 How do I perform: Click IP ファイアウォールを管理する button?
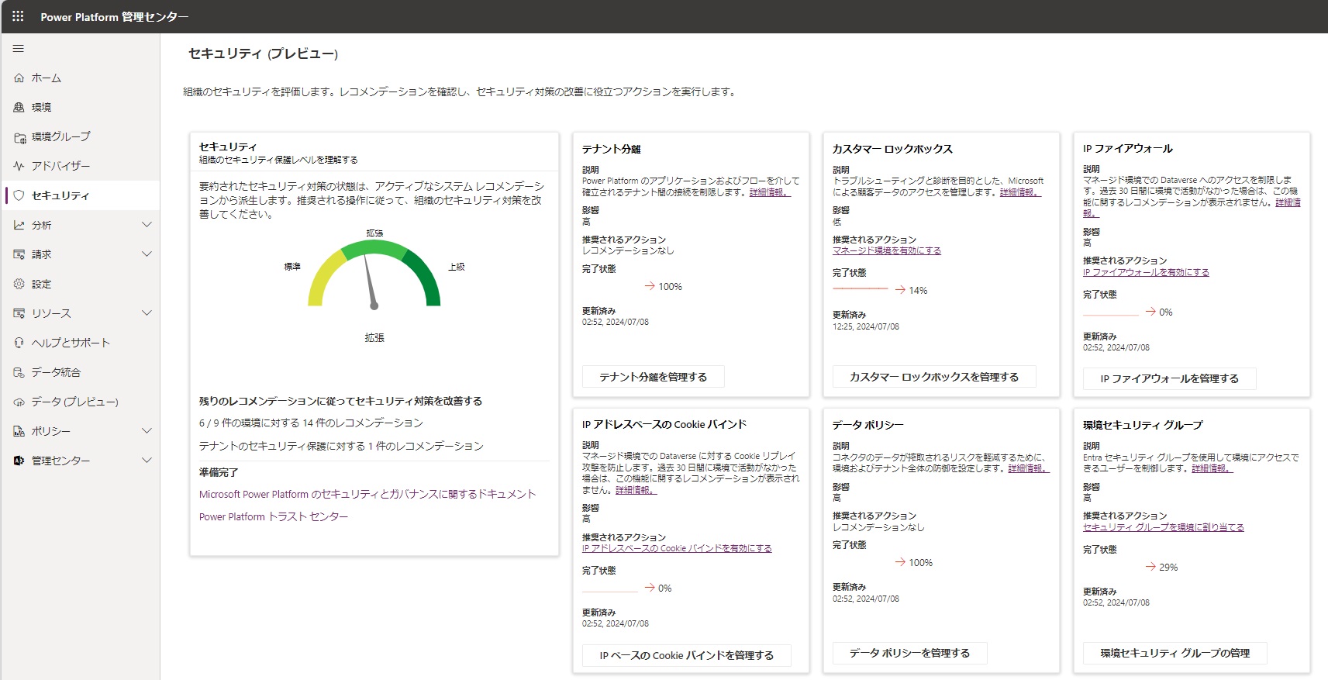tap(1170, 378)
